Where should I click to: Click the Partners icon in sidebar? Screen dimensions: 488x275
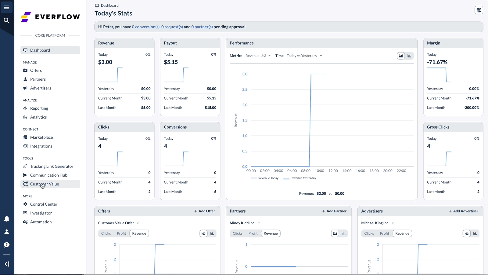click(x=25, y=79)
